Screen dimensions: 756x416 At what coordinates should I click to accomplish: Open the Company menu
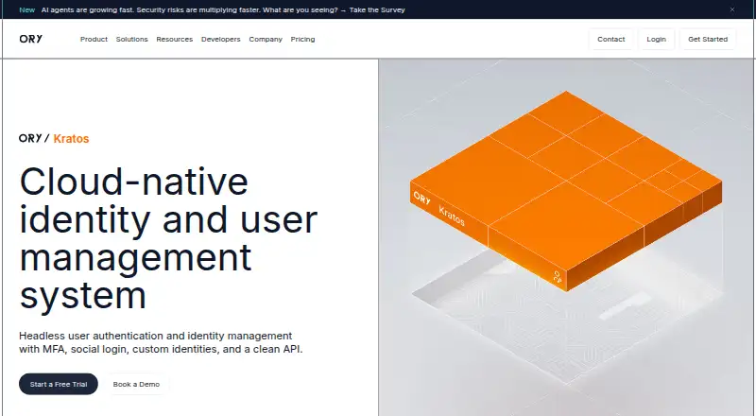(266, 39)
